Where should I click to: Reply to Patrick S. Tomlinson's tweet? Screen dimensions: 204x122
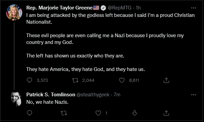[x=29, y=113]
